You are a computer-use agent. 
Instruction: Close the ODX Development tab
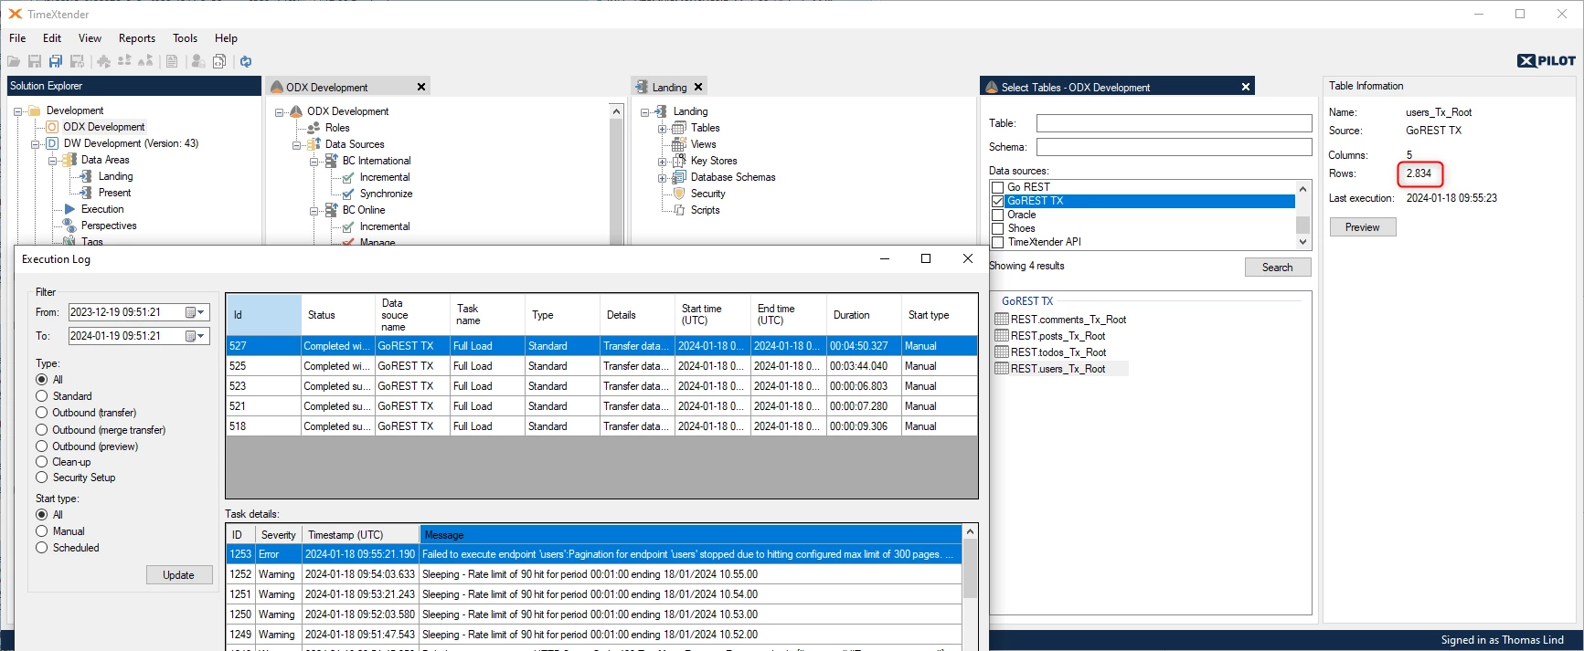pos(421,87)
